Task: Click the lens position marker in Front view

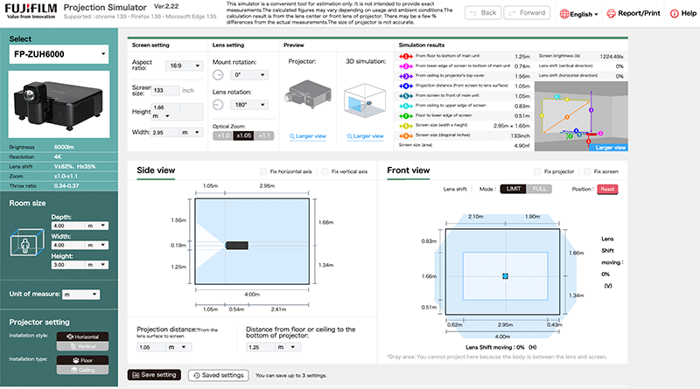Action: point(505,276)
